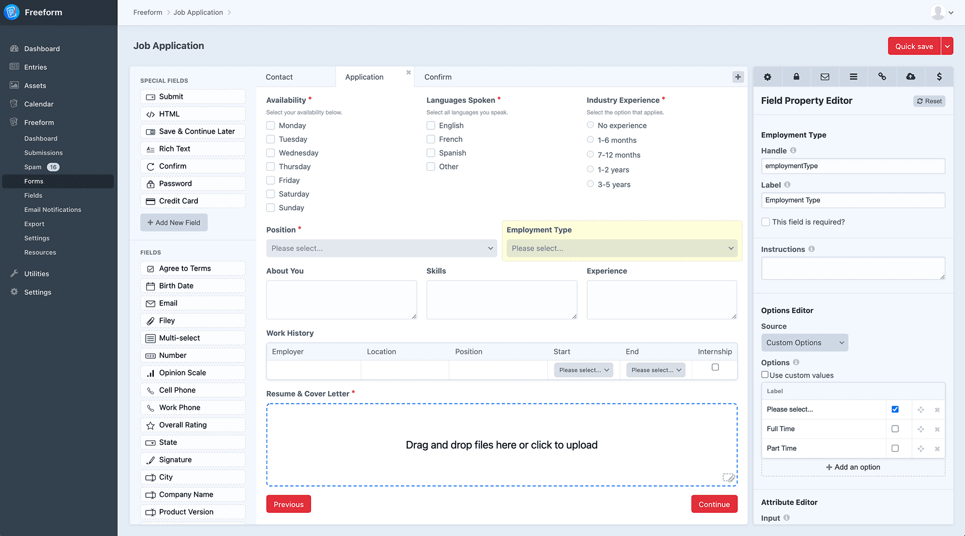Expand the Quick save dropdown arrow
The image size is (965, 536).
(x=947, y=46)
